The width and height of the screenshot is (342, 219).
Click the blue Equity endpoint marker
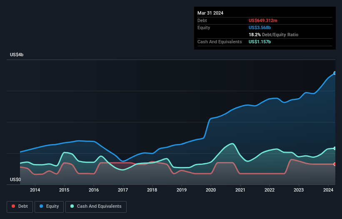click(x=335, y=73)
